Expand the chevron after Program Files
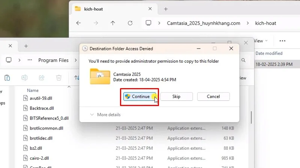The height and width of the screenshot is (168, 300). (x=76, y=60)
